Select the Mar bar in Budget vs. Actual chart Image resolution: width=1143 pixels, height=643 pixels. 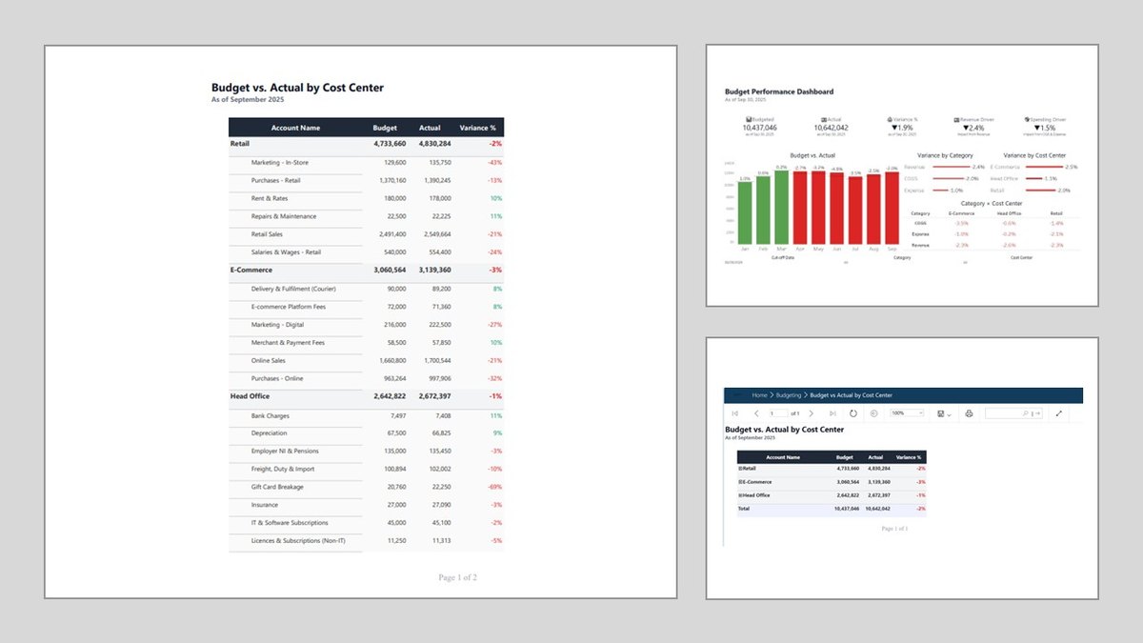(x=781, y=207)
